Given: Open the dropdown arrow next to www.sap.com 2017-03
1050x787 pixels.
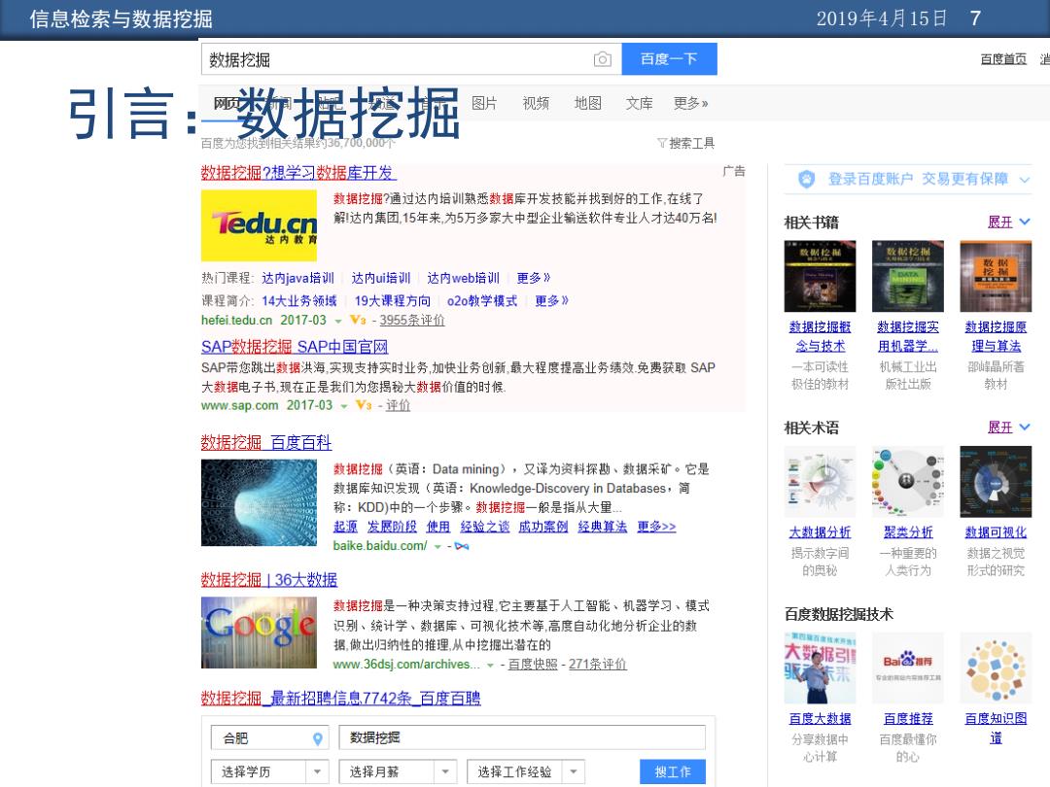Looking at the screenshot, I should pyautogui.click(x=343, y=406).
